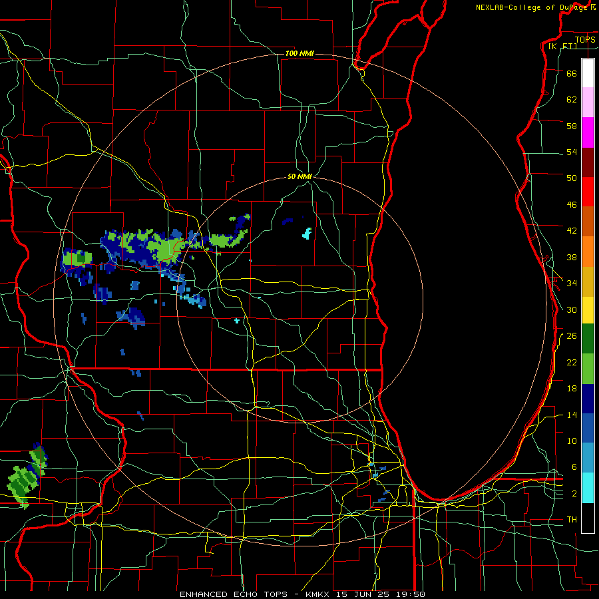Pick the navy blue legend swatch
Screen dimensions: 599x599
pyautogui.click(x=588, y=399)
